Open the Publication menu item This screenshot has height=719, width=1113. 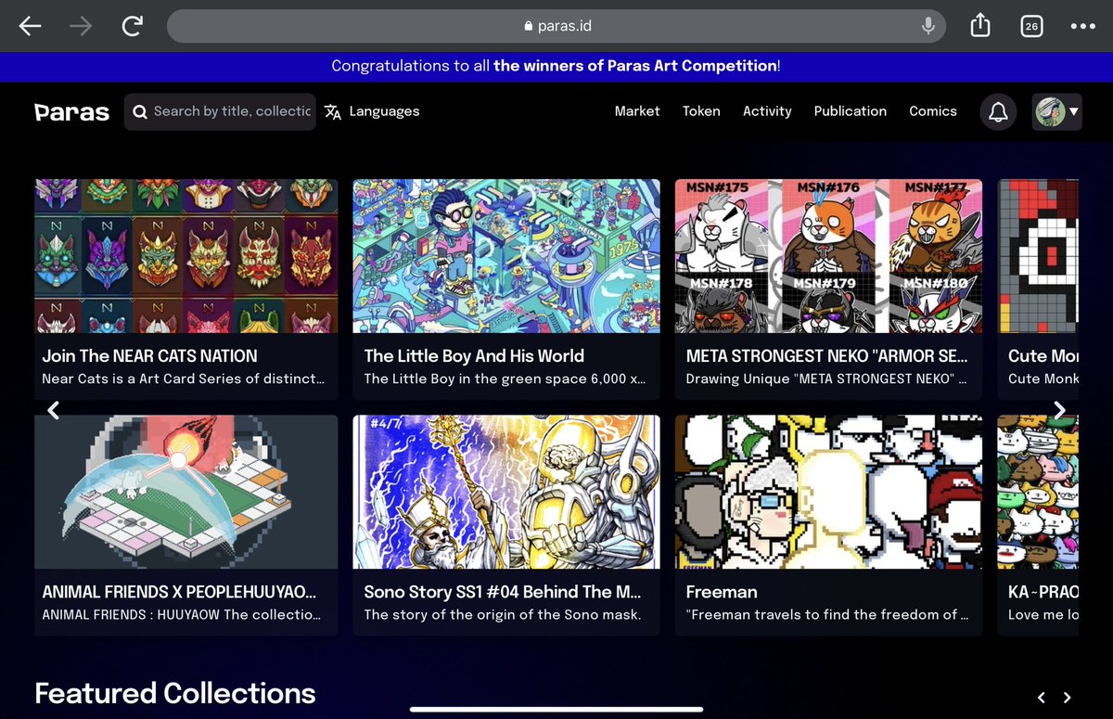click(851, 111)
